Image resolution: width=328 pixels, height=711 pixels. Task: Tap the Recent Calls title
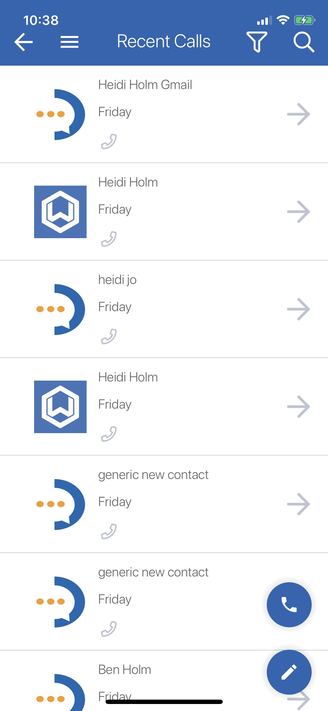point(164,41)
